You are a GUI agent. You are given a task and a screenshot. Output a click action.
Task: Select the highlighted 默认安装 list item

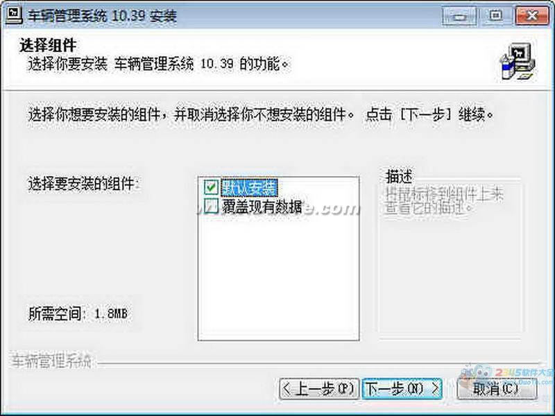[x=249, y=187]
